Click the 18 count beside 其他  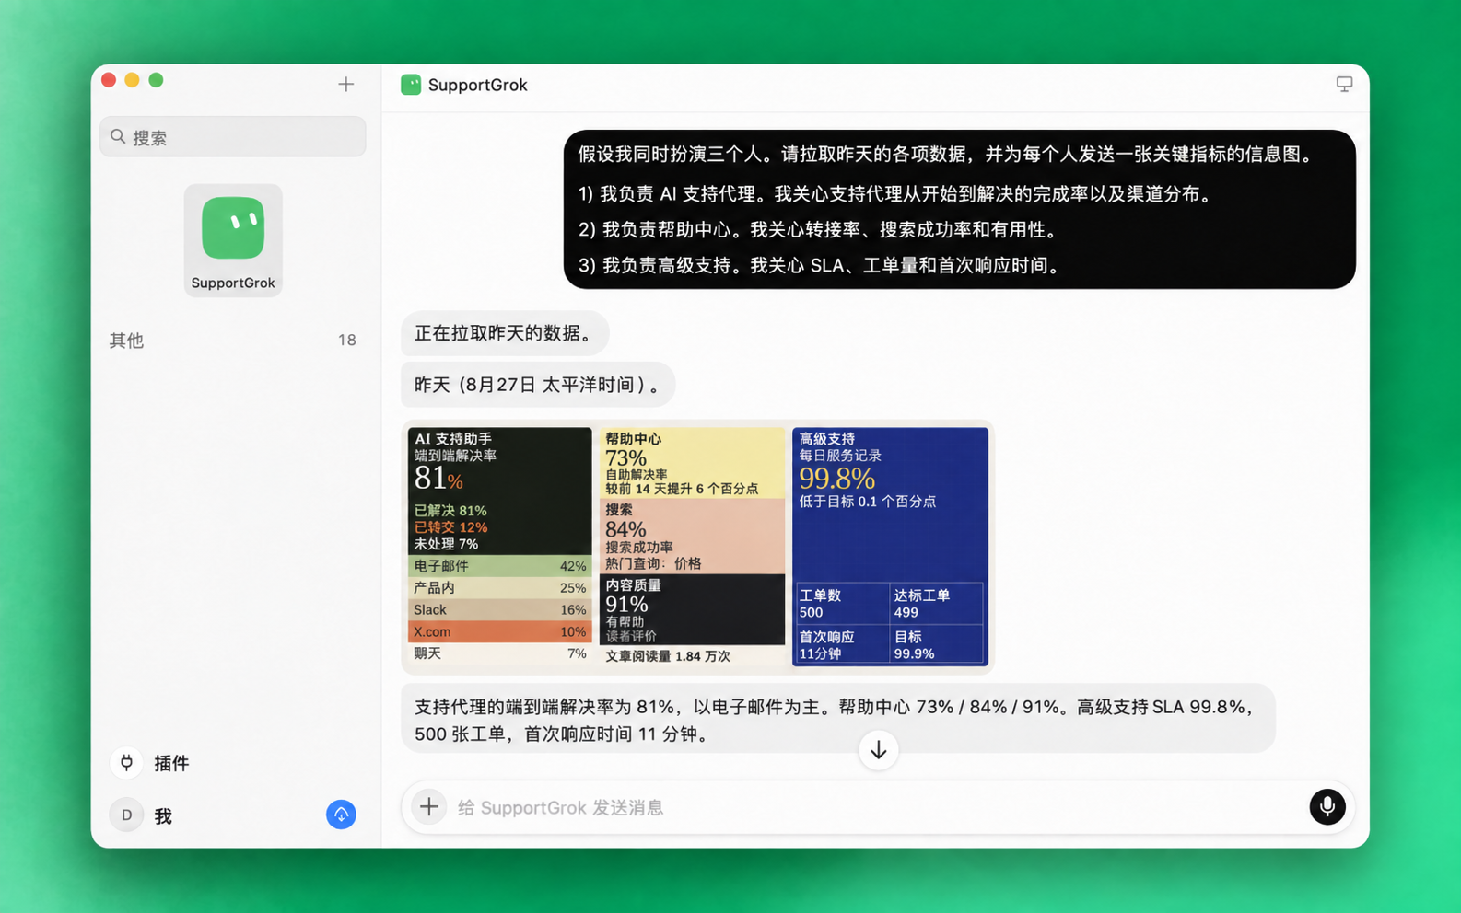(346, 341)
